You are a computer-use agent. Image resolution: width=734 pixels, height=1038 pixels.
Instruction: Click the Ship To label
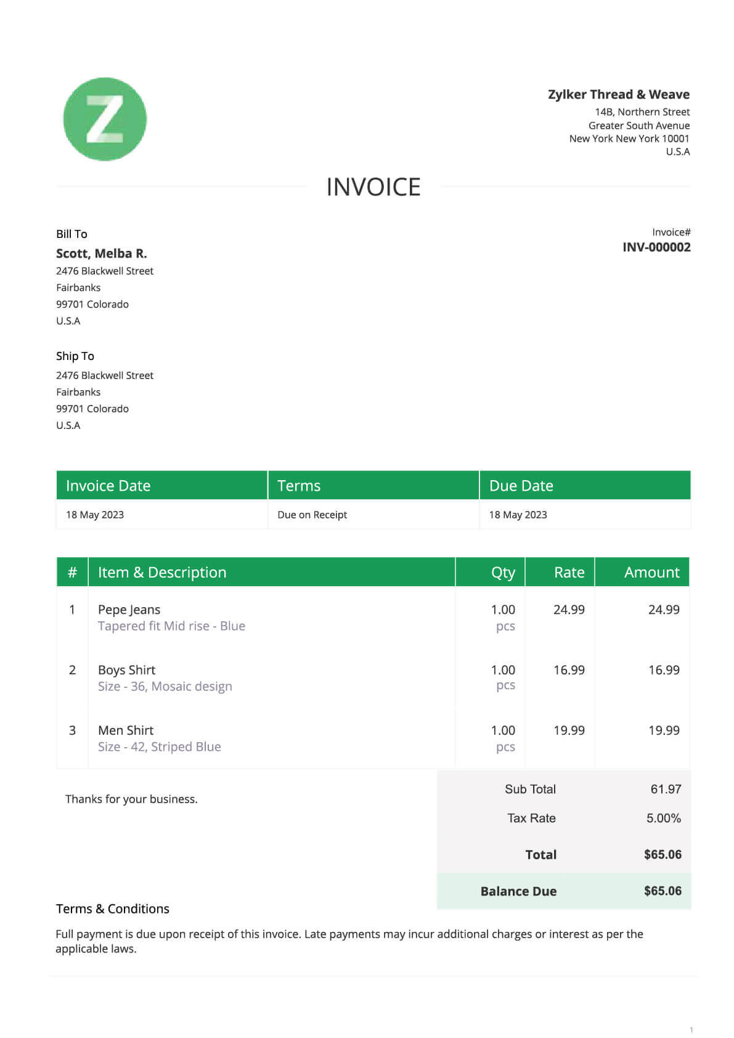coord(75,356)
